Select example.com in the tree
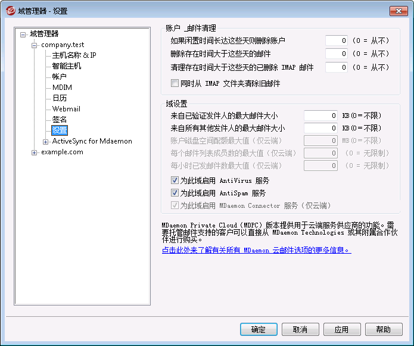 click(x=62, y=152)
